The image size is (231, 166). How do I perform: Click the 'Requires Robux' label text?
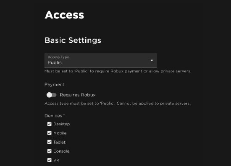click(78, 95)
